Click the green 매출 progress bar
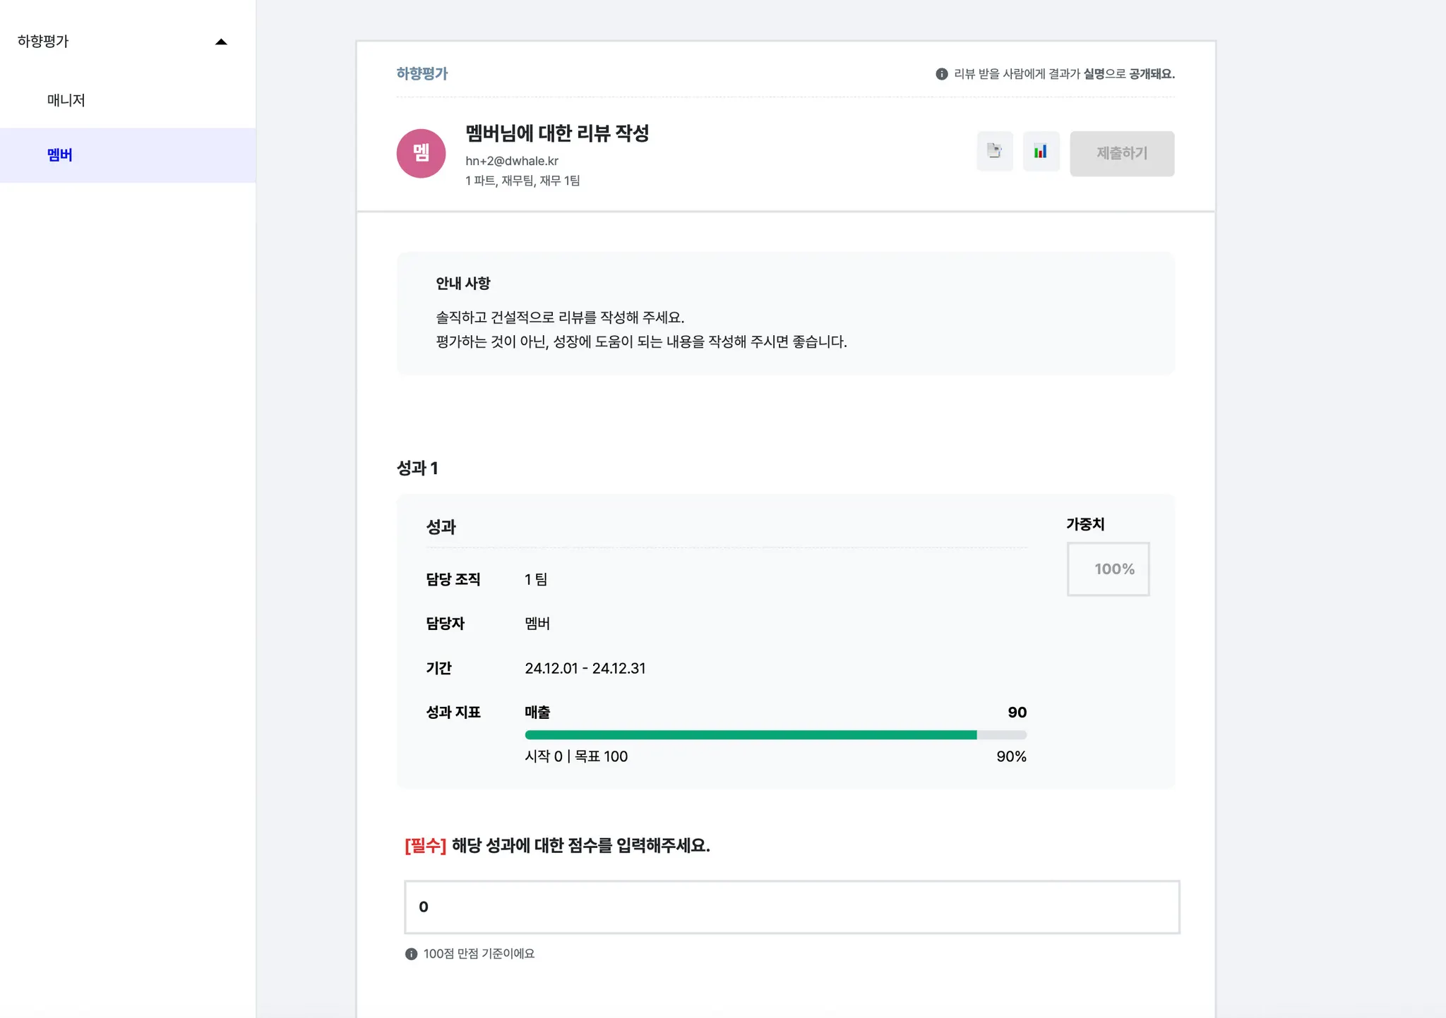The width and height of the screenshot is (1446, 1018). point(751,735)
